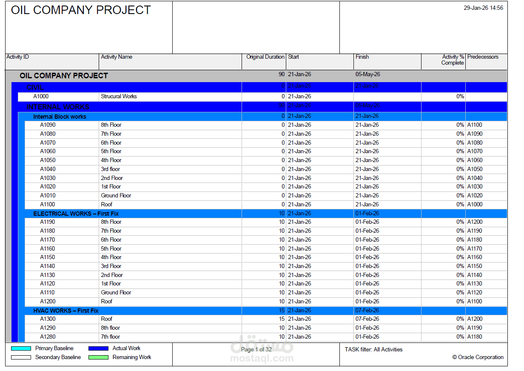Click 3rd floor name in A1040 row

111,169
